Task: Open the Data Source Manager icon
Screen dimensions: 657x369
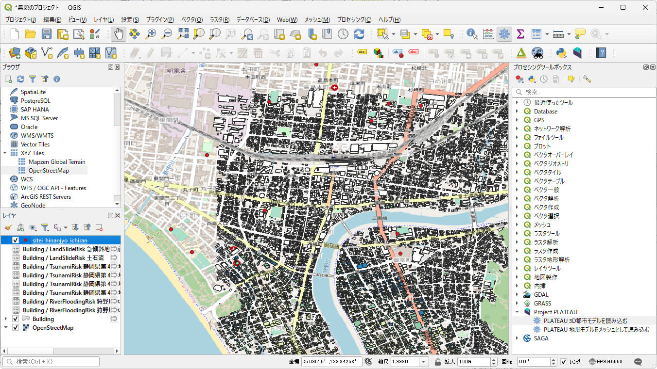Action: pos(15,52)
